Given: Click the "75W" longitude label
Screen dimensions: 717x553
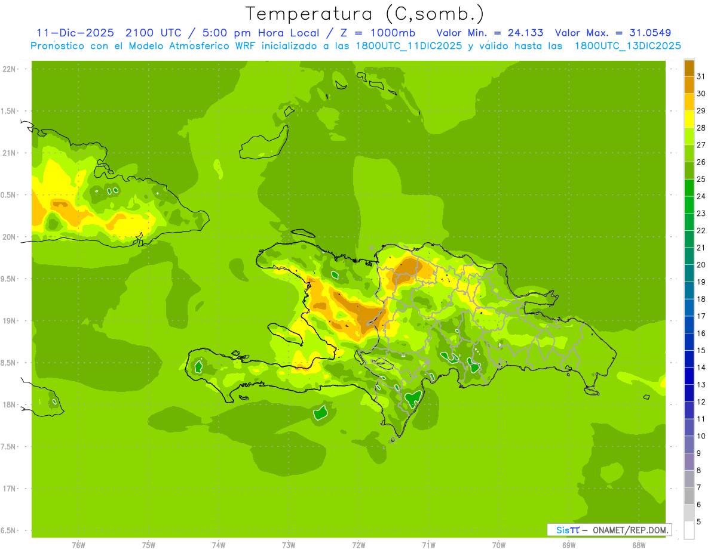Looking at the screenshot, I should [149, 545].
